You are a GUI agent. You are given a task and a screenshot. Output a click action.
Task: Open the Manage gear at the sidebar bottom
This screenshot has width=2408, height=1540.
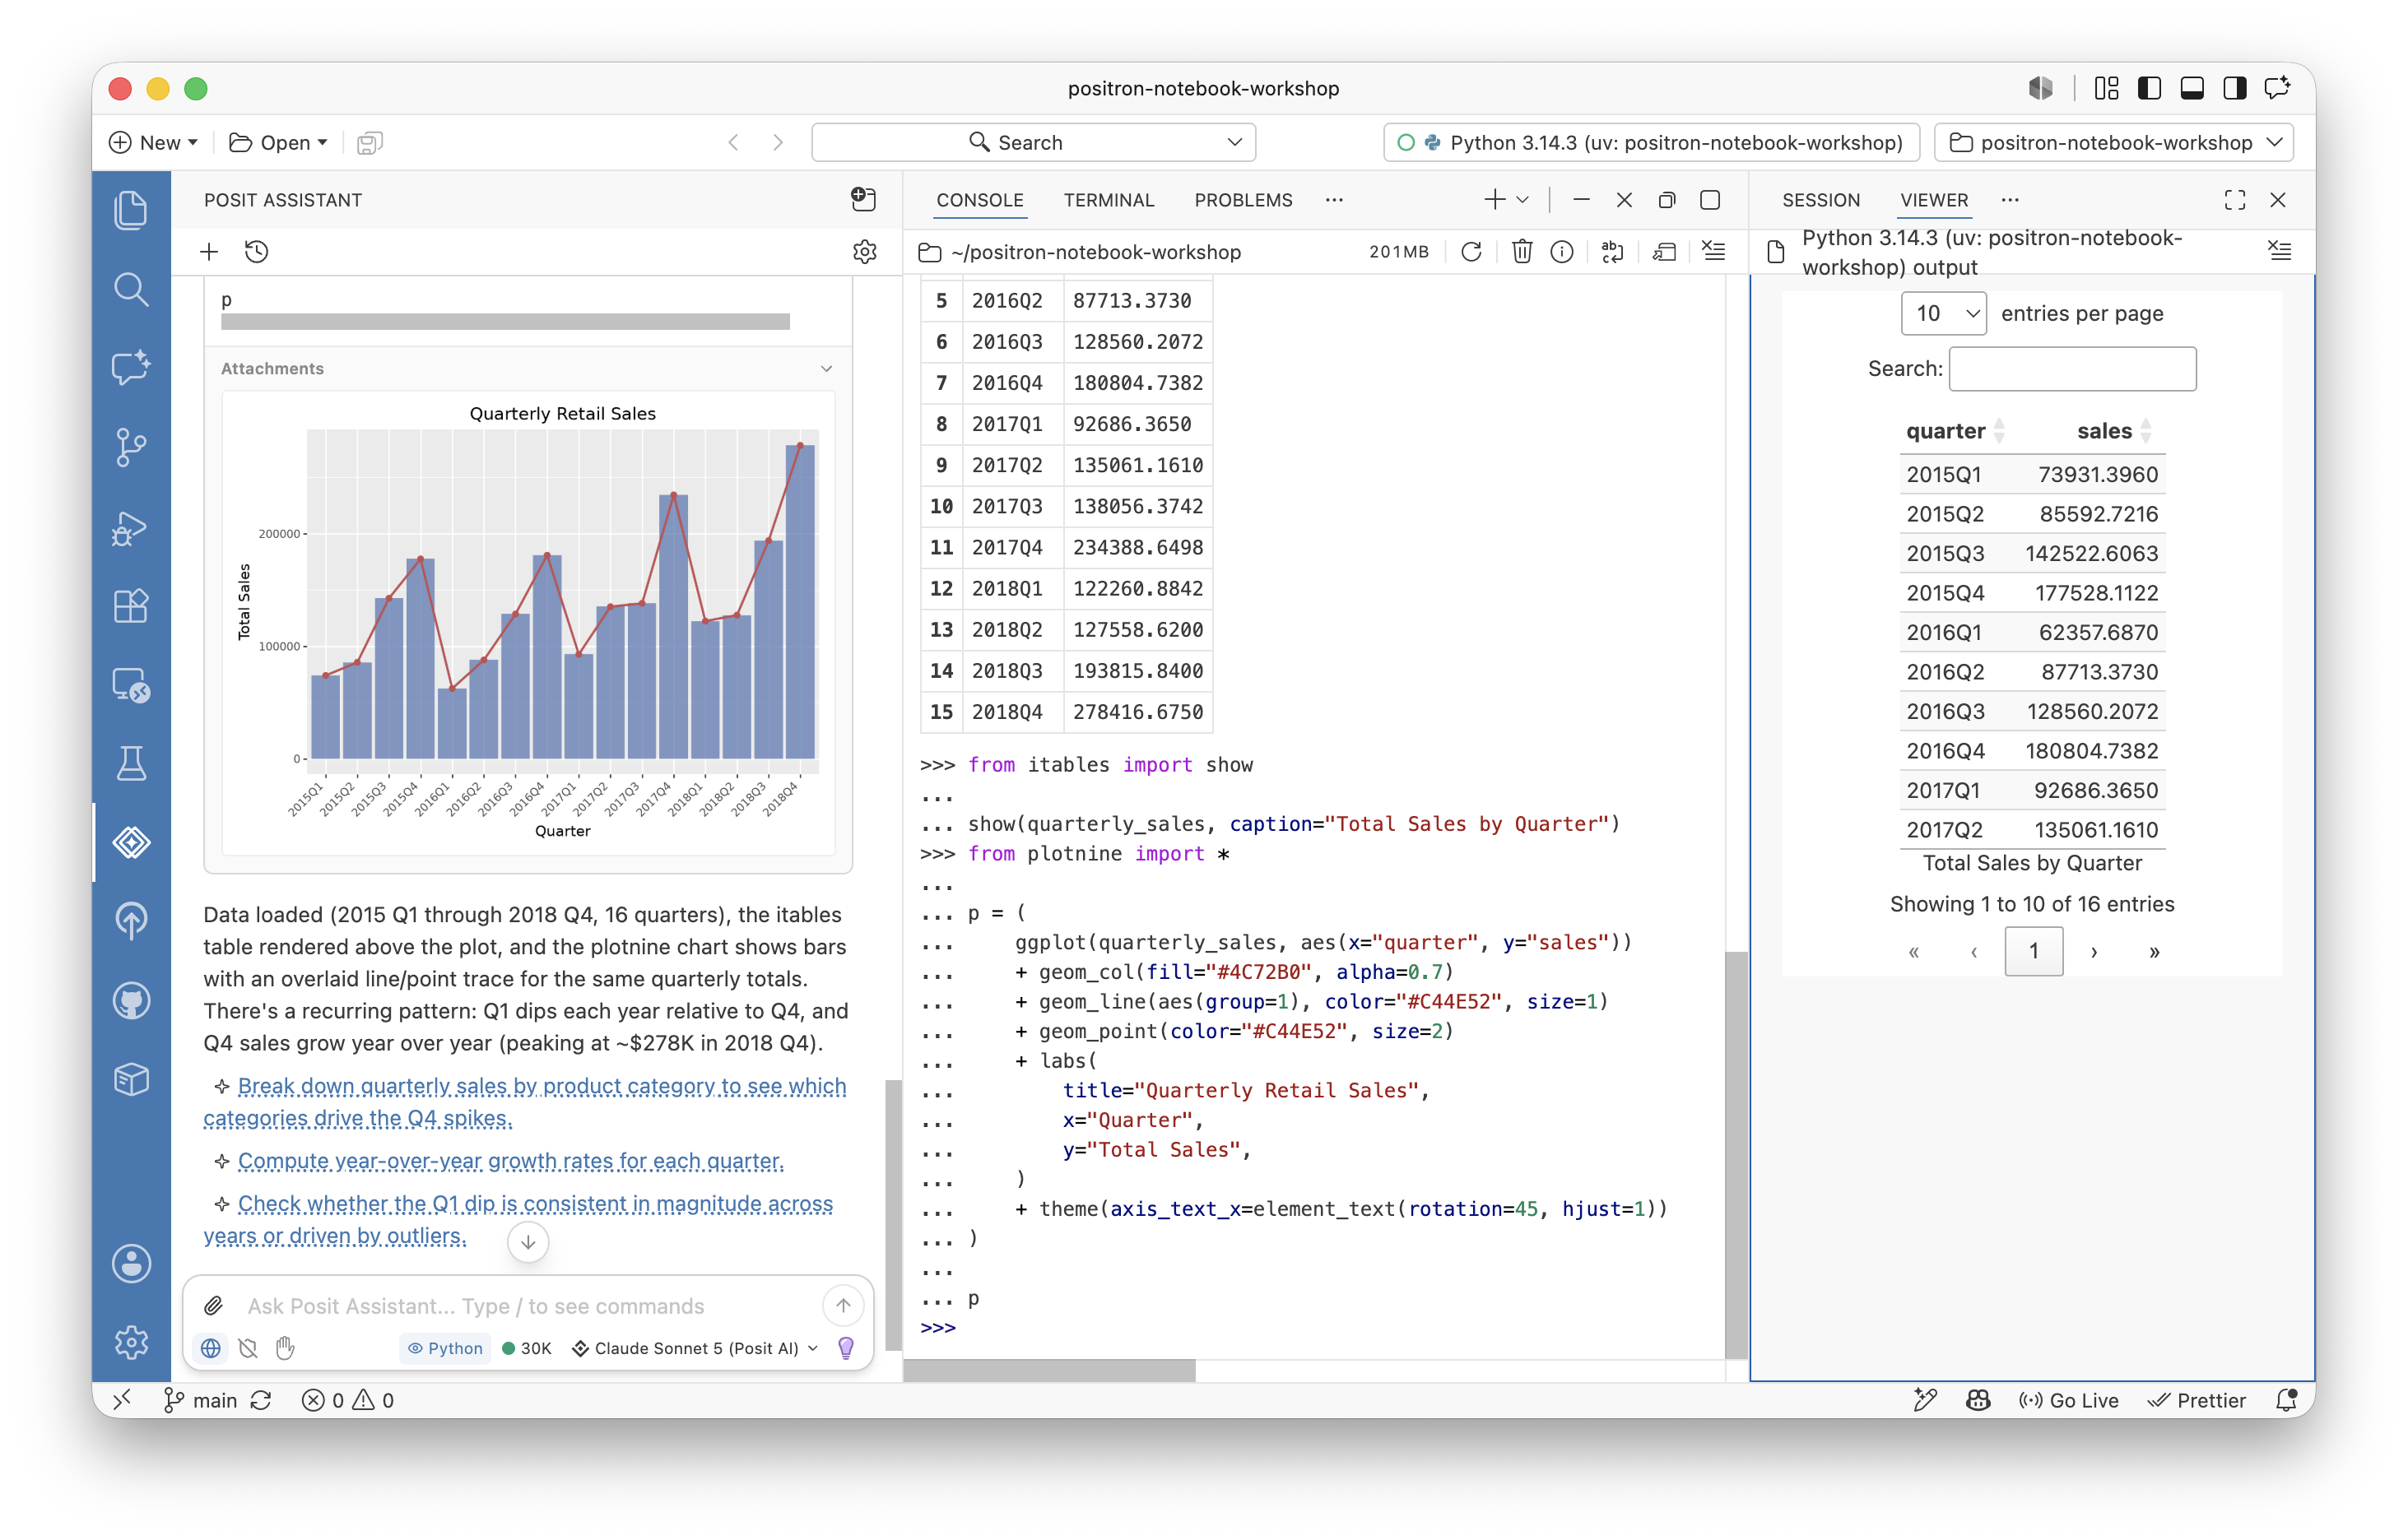(x=131, y=1342)
